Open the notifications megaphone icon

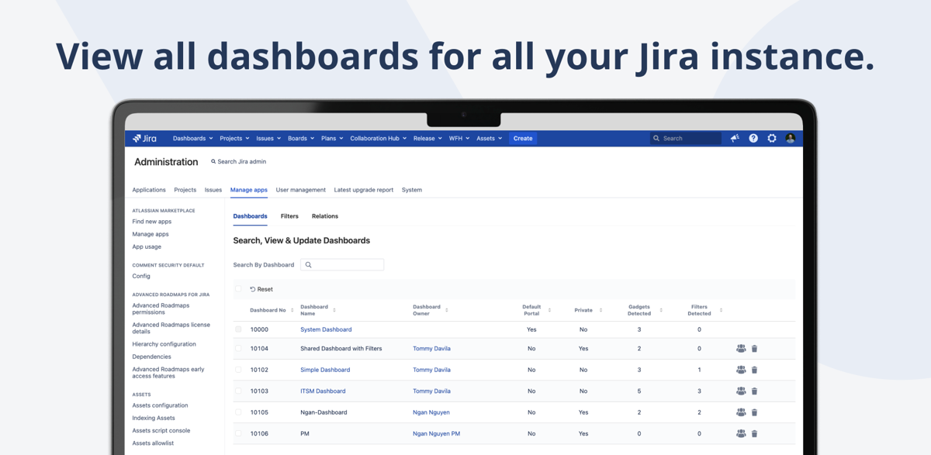735,139
